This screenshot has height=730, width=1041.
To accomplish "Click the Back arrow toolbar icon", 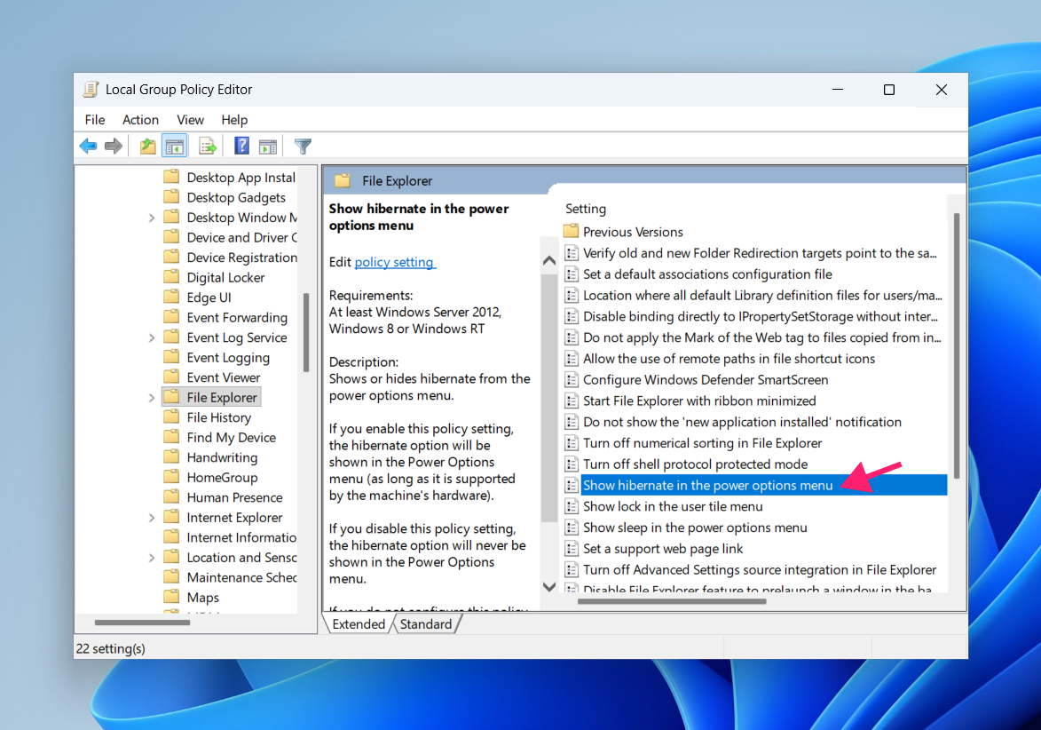I will (88, 147).
